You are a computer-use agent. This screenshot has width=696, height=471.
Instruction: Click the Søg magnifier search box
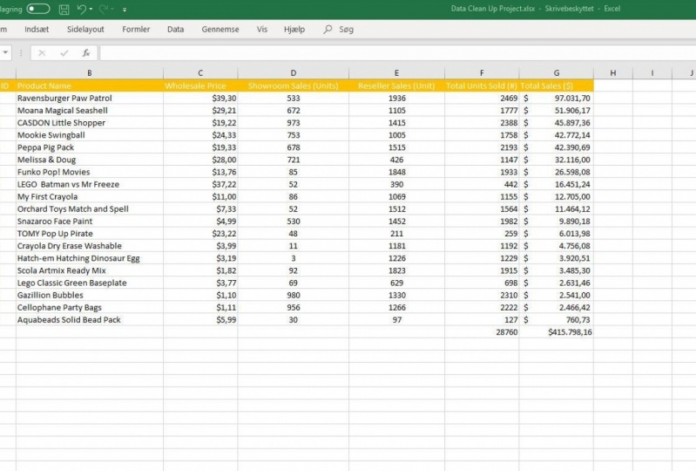click(339, 30)
